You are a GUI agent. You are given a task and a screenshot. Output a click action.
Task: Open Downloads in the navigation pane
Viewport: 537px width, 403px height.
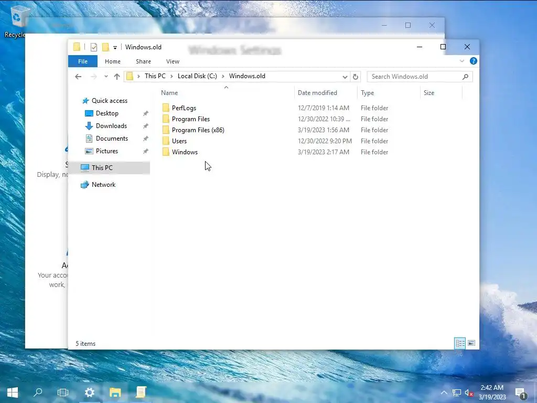(111, 126)
